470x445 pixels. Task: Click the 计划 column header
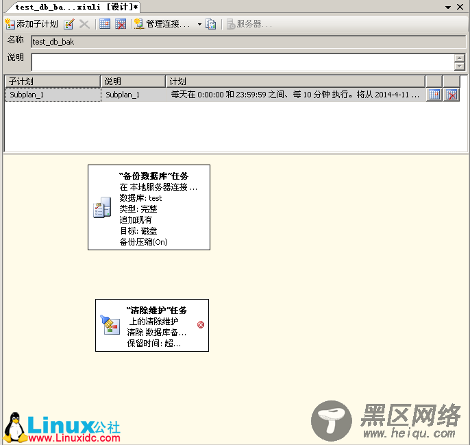click(x=295, y=82)
